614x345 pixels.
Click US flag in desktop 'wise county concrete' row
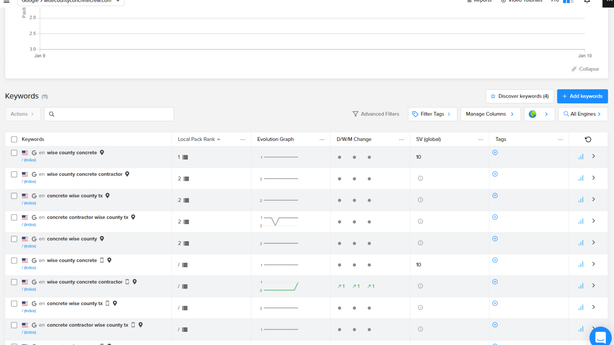click(25, 153)
